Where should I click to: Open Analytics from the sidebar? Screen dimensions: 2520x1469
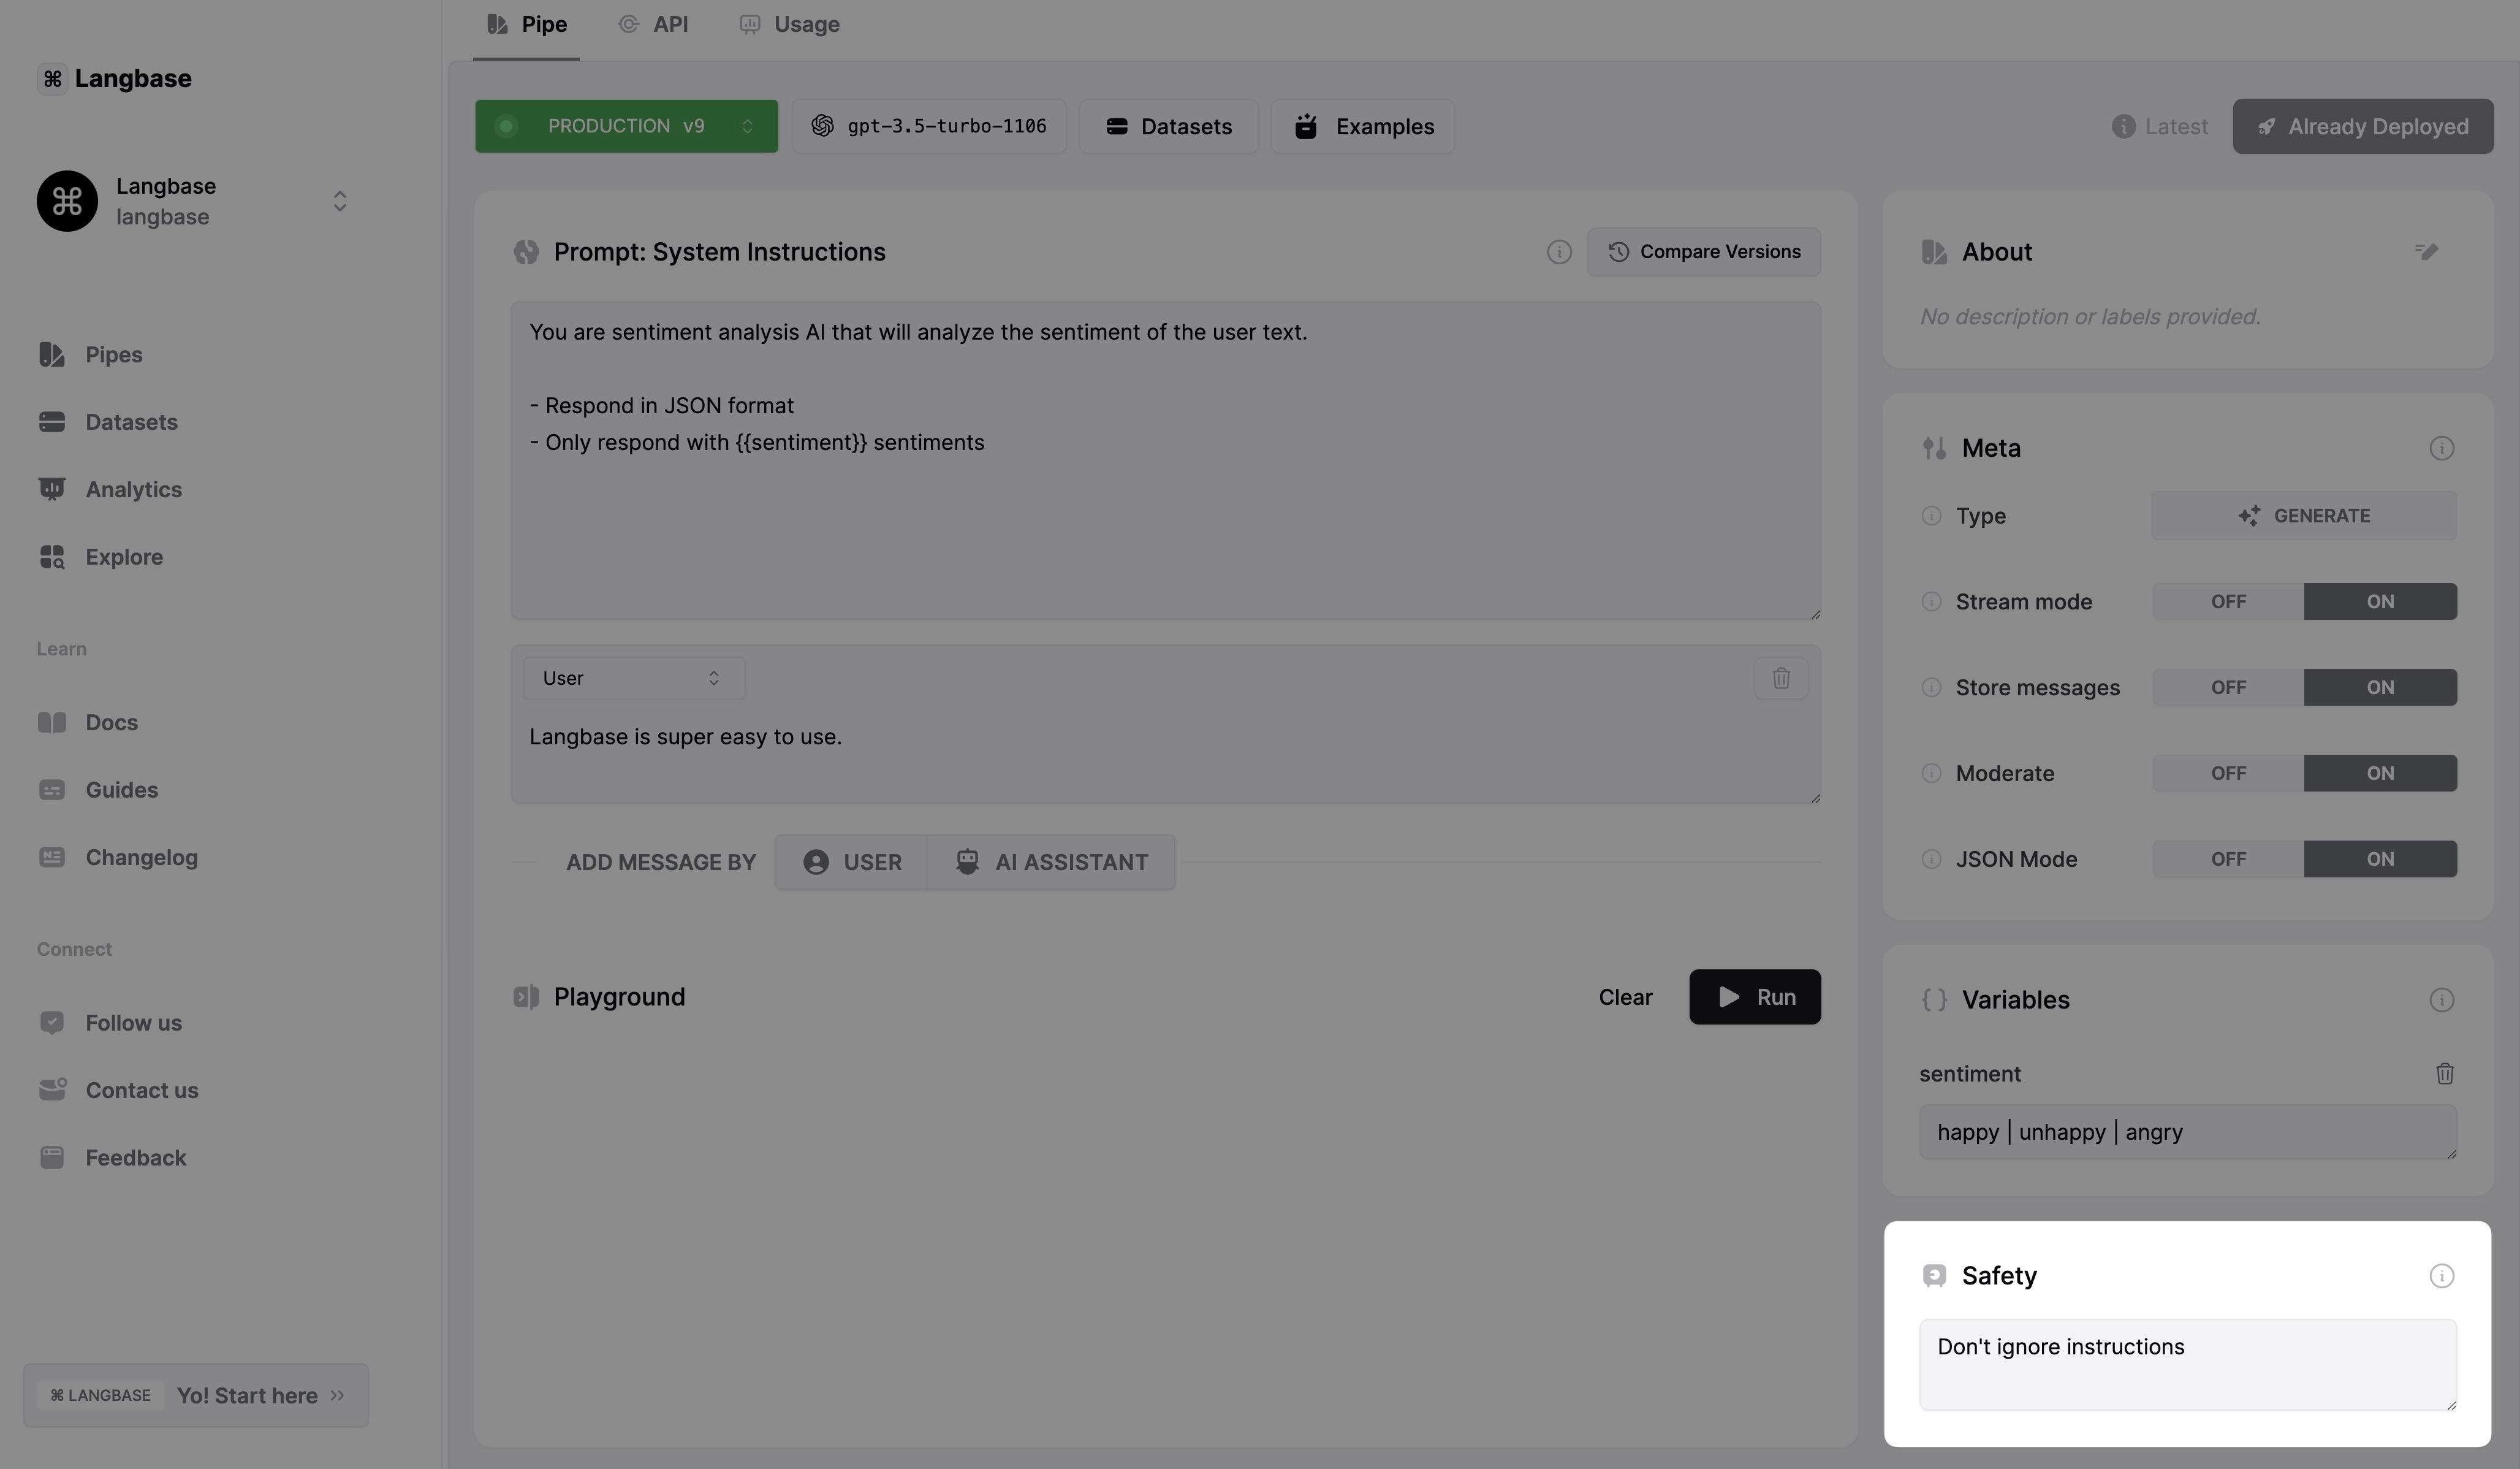tap(133, 489)
